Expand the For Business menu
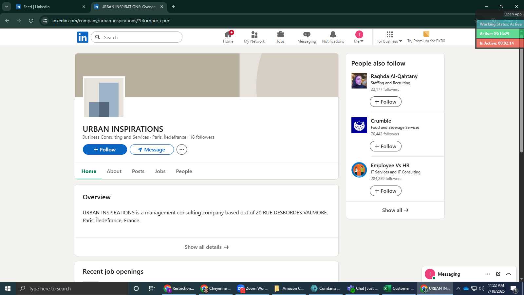 point(389,37)
